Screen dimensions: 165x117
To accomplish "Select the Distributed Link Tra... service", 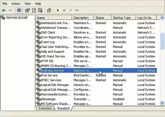I will [55, 23].
